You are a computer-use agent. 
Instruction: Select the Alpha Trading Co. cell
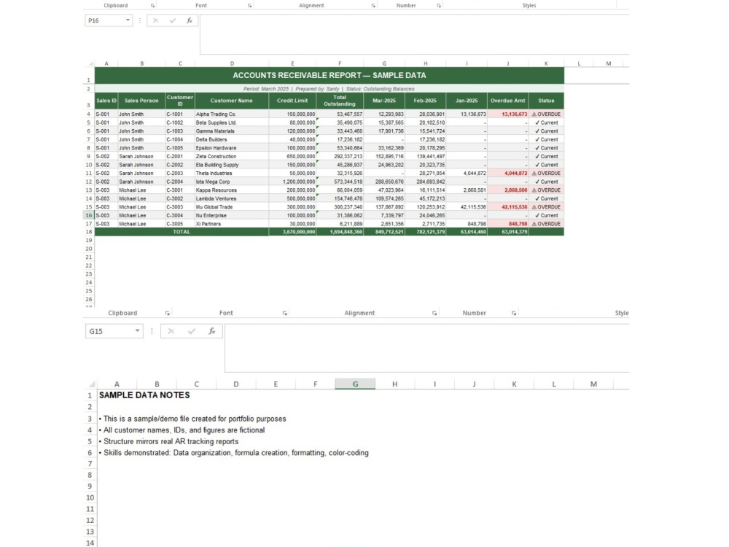(x=232, y=114)
